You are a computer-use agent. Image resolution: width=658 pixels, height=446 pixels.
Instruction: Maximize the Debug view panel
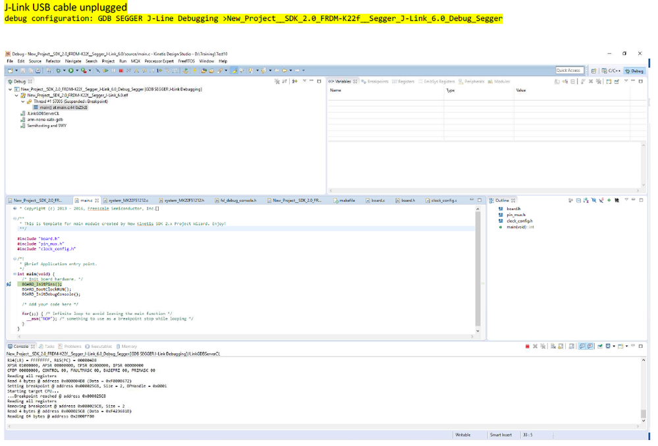pos(319,81)
